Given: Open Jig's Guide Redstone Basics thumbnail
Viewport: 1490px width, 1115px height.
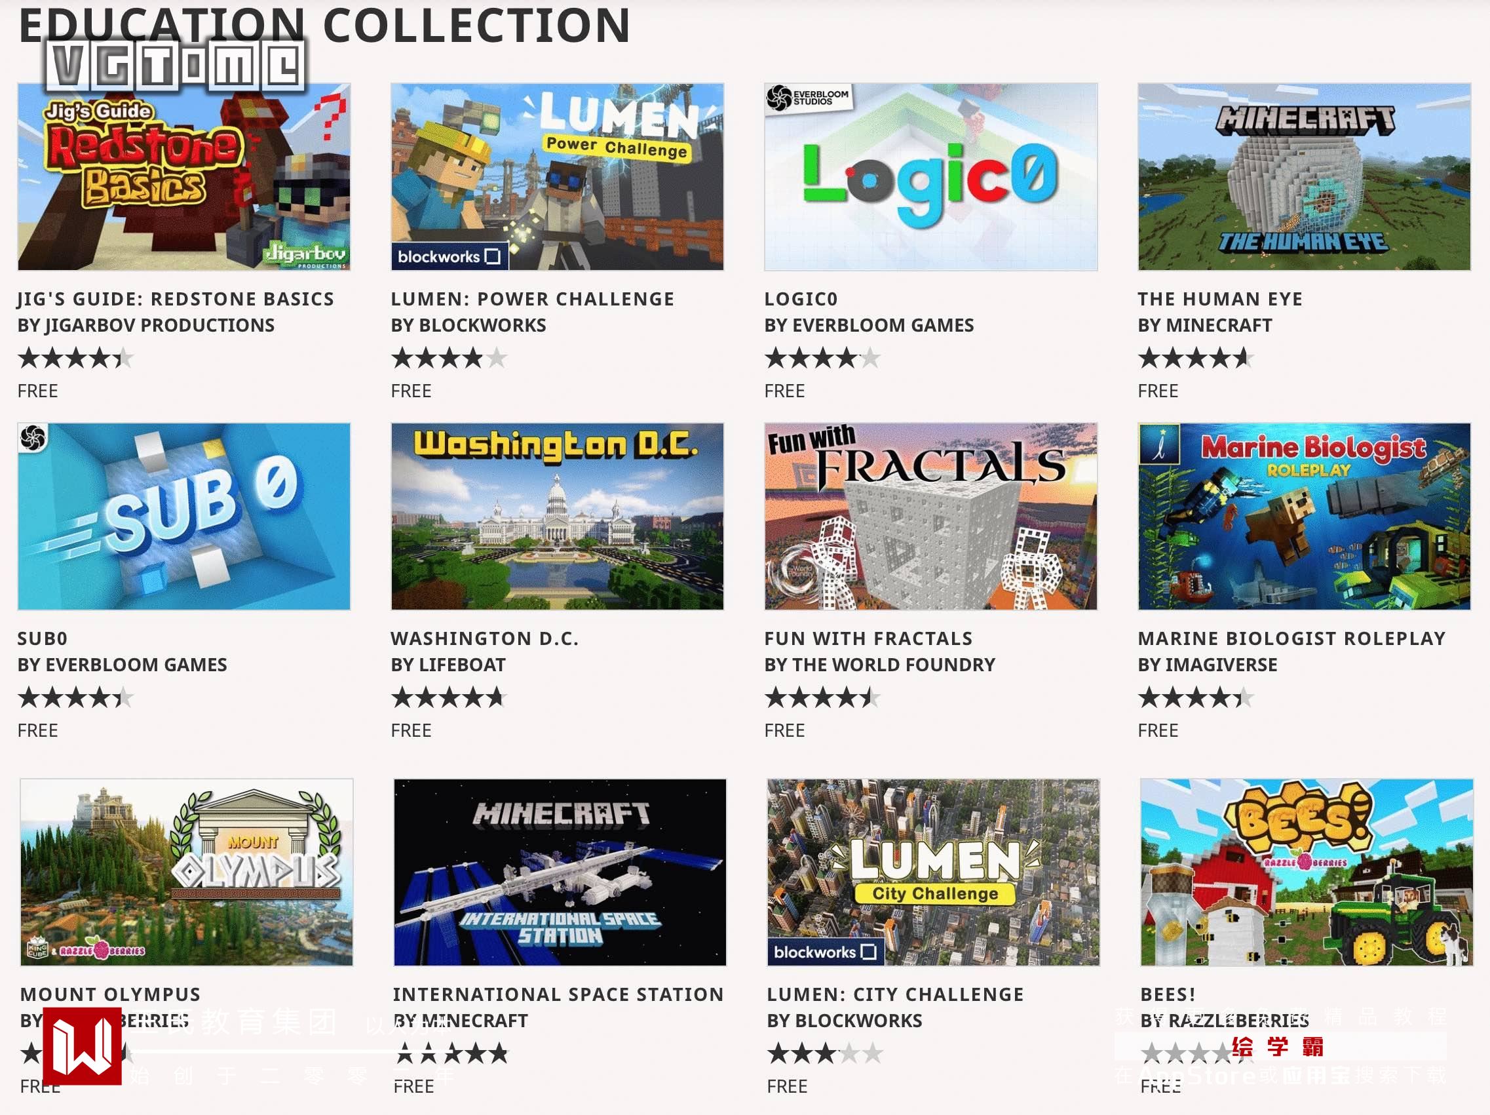Looking at the screenshot, I should point(184,177).
